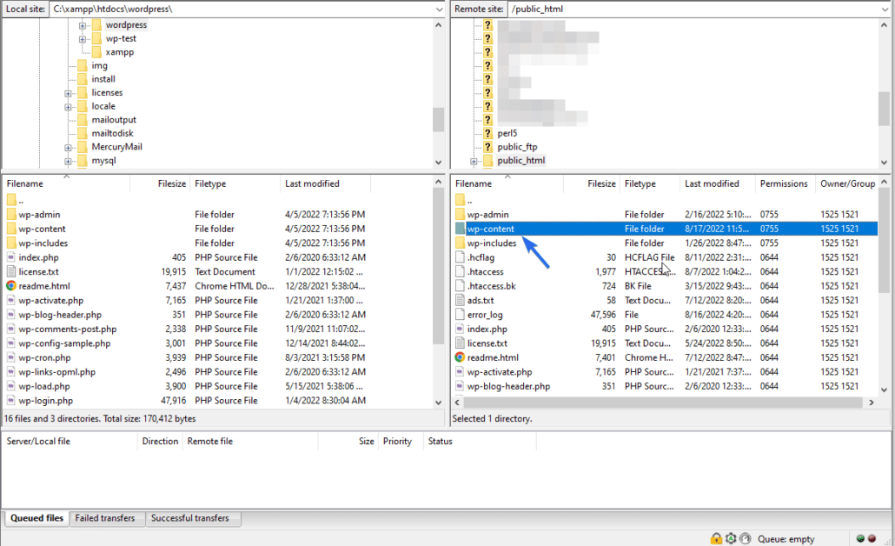Screen dimensions: 895x546
Task: Click the local wp-admin folder icon
Action: click(11, 215)
